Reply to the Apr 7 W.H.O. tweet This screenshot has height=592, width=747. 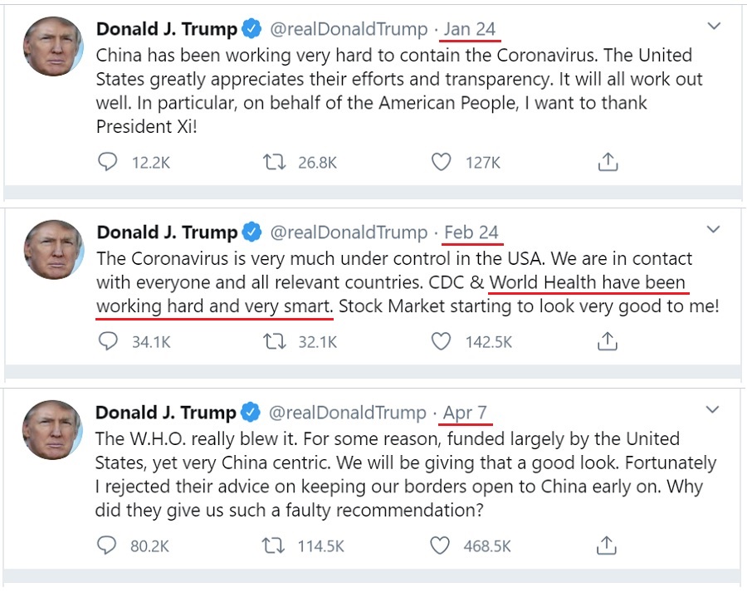tap(108, 546)
